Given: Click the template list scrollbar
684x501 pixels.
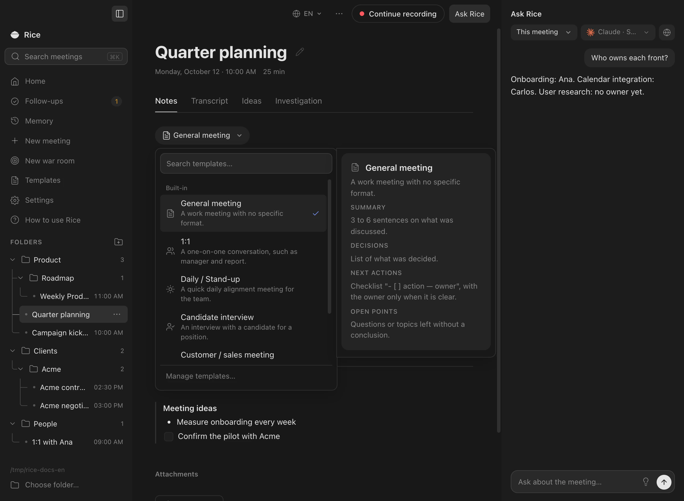Looking at the screenshot, I should 329,246.
